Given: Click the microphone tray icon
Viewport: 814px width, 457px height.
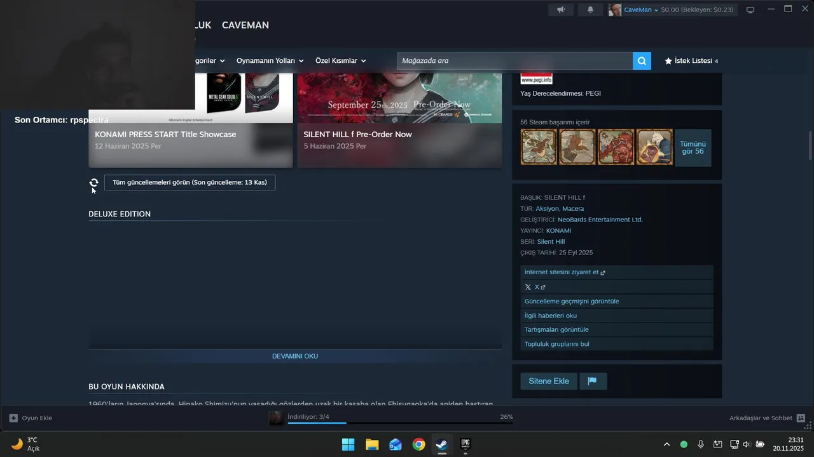Looking at the screenshot, I should point(701,444).
